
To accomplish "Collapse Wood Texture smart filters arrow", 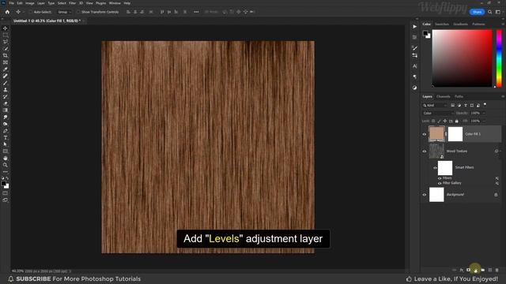I will [x=500, y=151].
